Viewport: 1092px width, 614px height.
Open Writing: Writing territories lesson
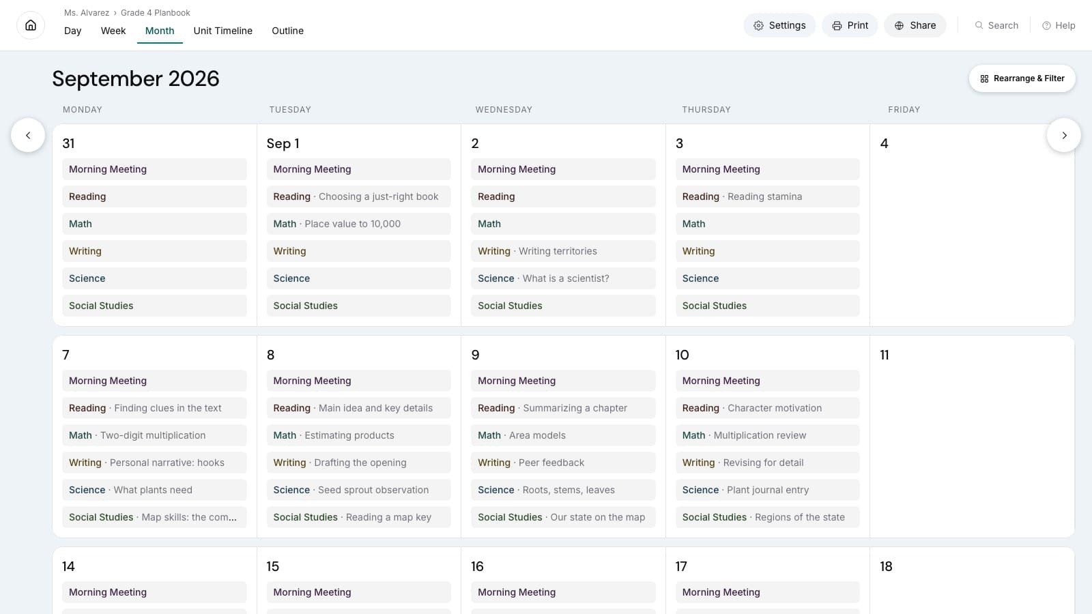coord(563,251)
